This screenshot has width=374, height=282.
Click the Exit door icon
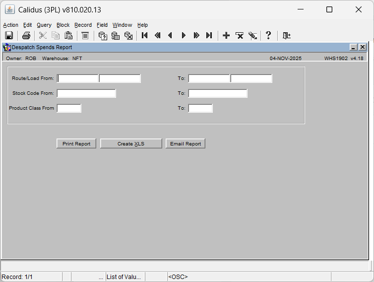point(286,35)
